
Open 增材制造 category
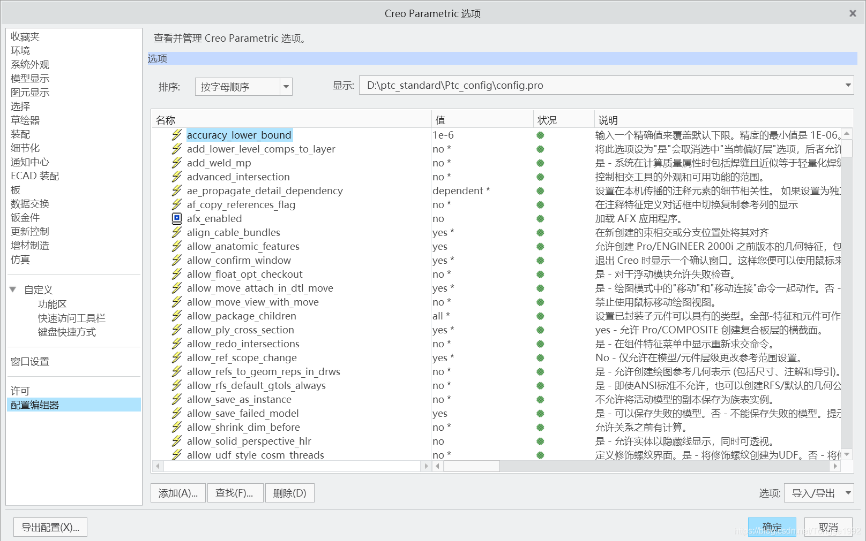(x=30, y=245)
